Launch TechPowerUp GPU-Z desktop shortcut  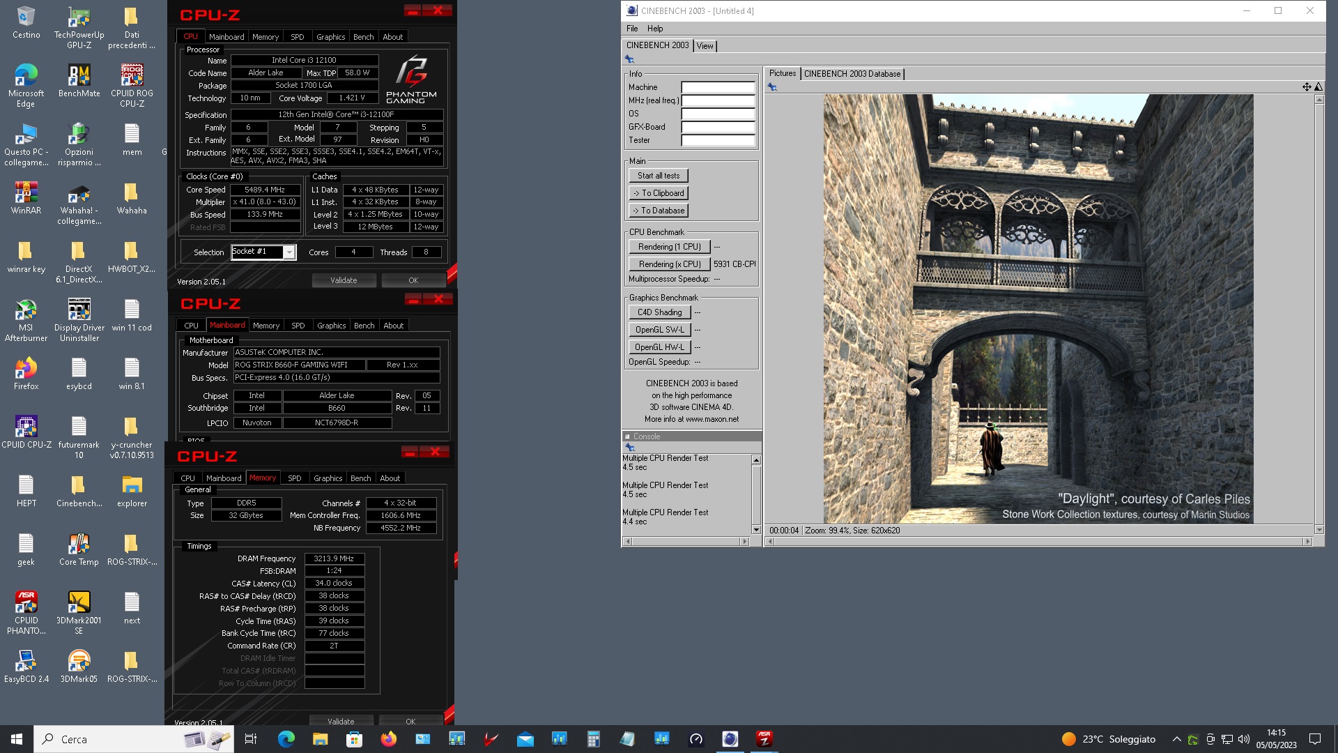click(79, 27)
